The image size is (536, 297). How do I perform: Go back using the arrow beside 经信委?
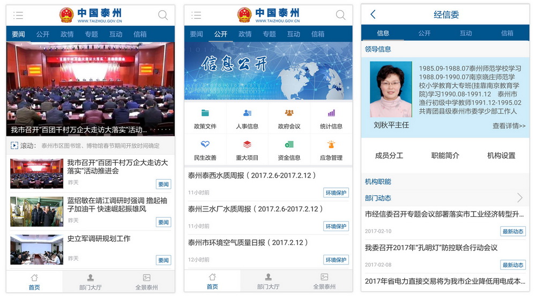pos(373,15)
